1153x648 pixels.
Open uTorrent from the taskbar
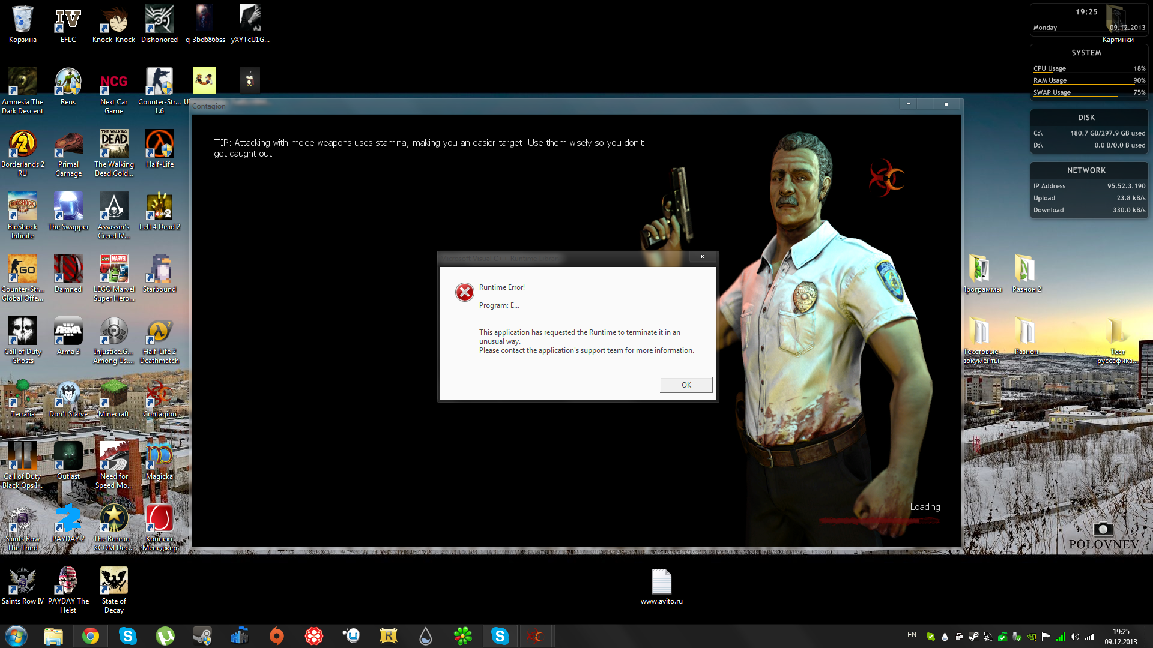[x=165, y=636]
